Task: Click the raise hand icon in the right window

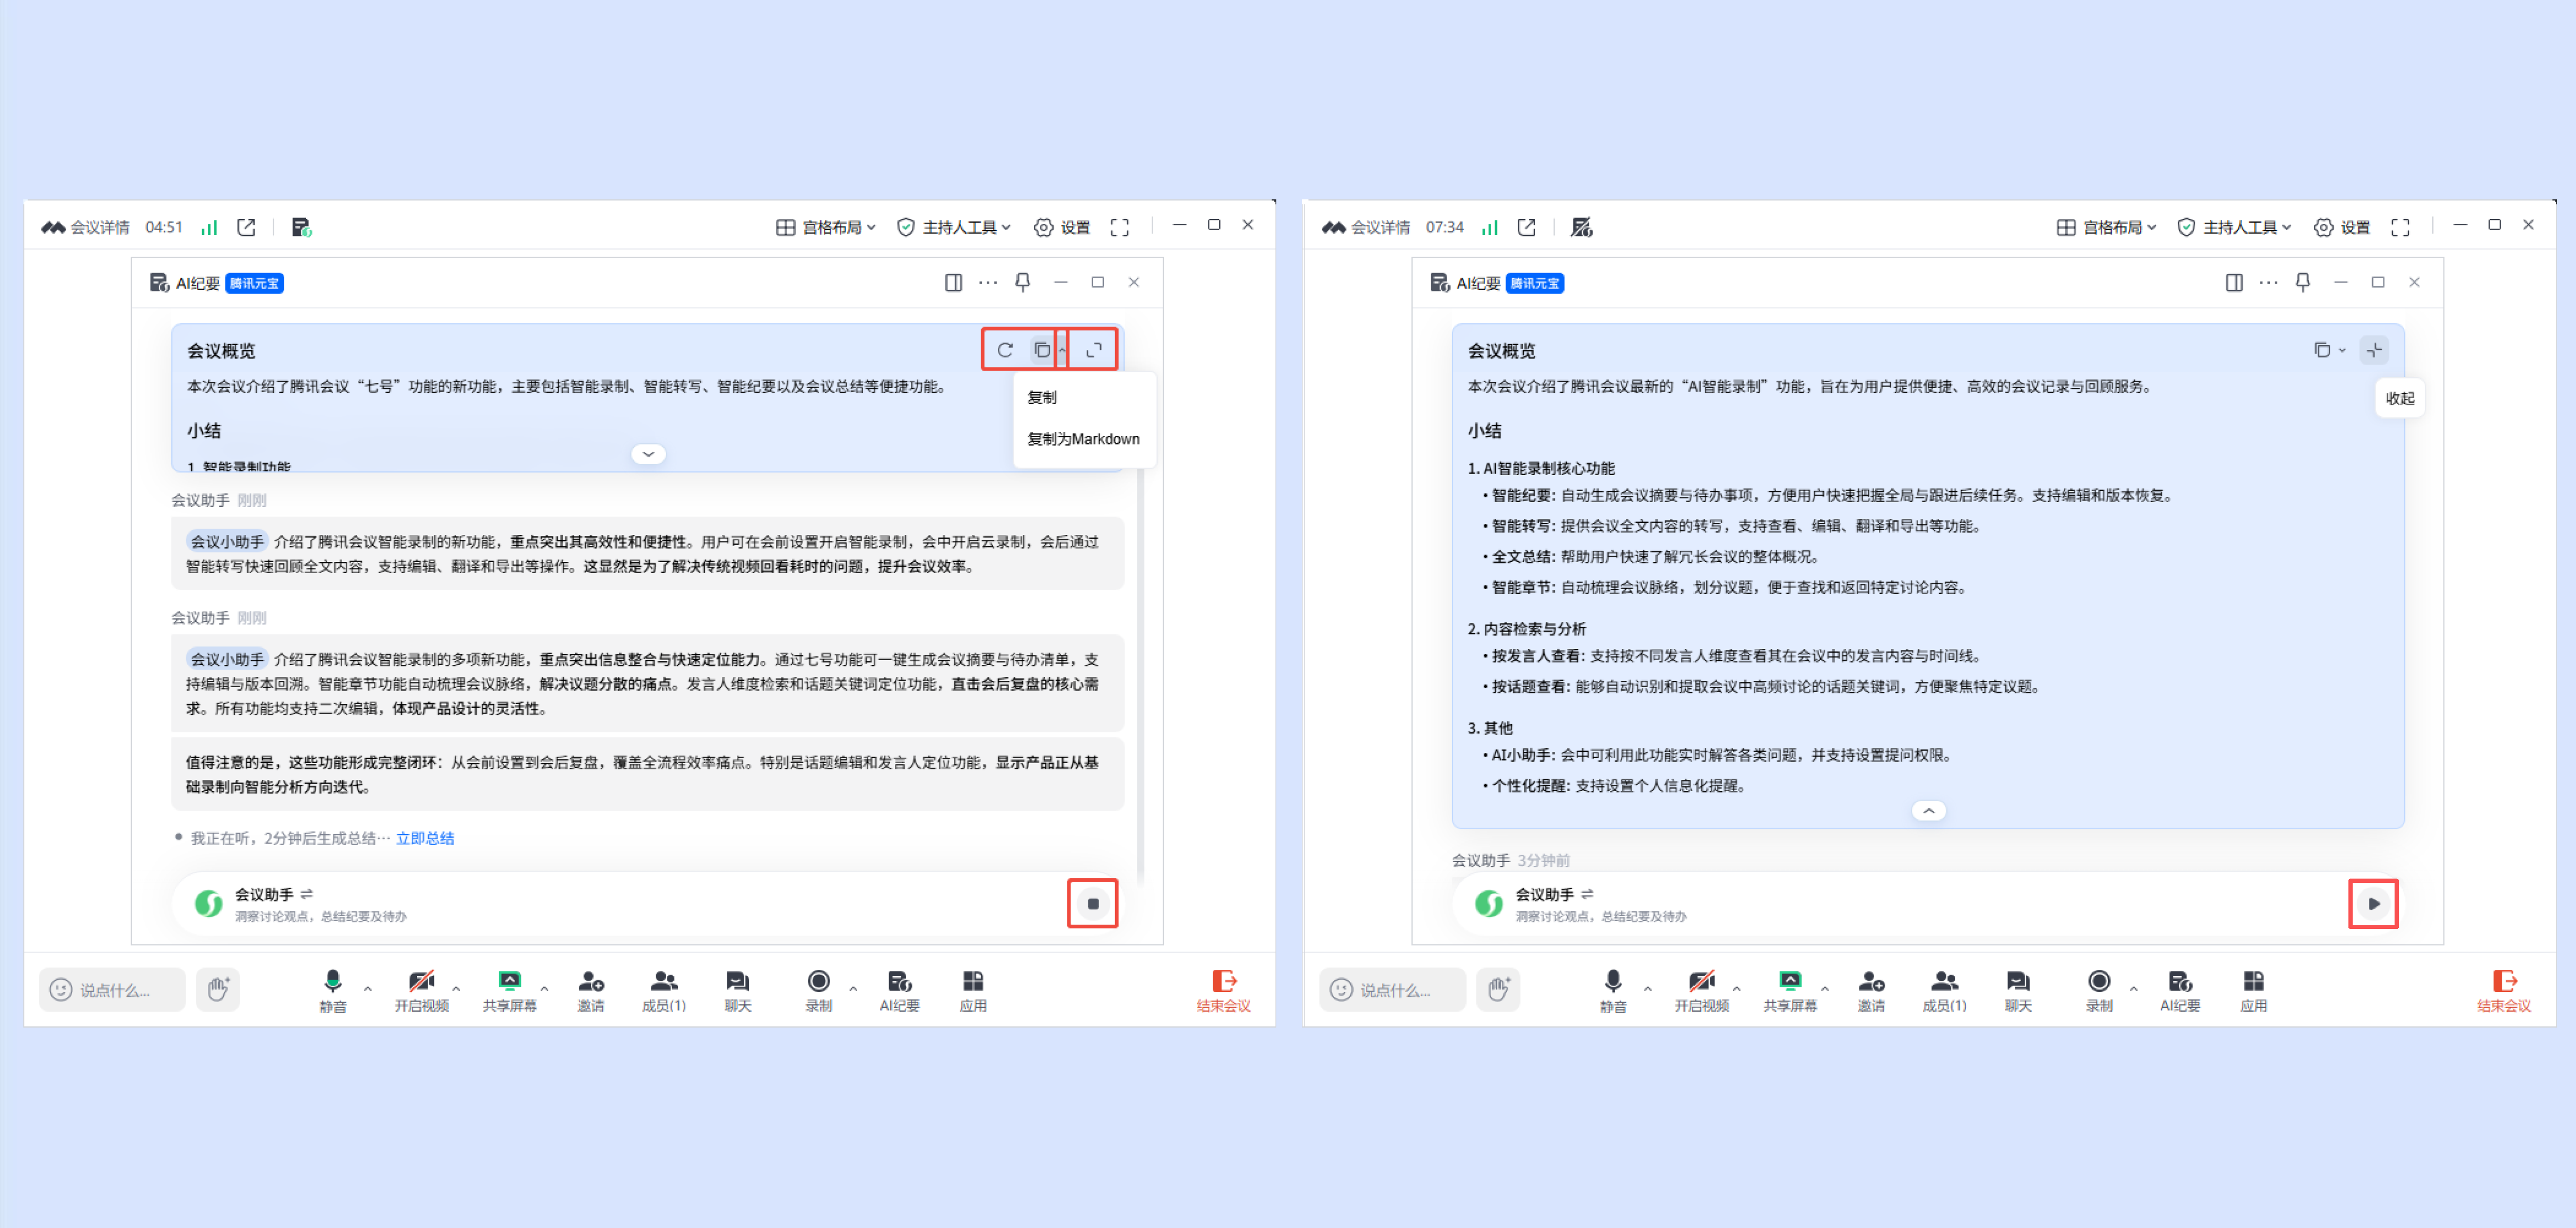Action: tap(1497, 989)
